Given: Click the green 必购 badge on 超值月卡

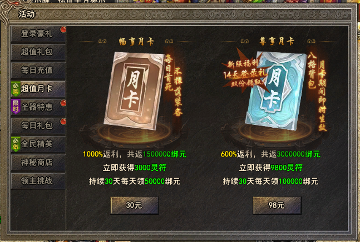Looking at the screenshot, I should [16, 89].
